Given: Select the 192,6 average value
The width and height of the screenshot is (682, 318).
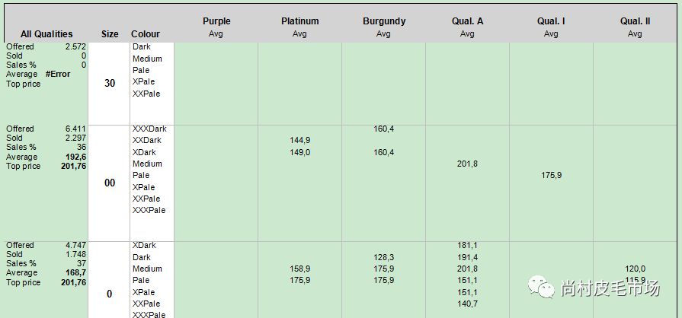Looking at the screenshot, I should (75, 157).
